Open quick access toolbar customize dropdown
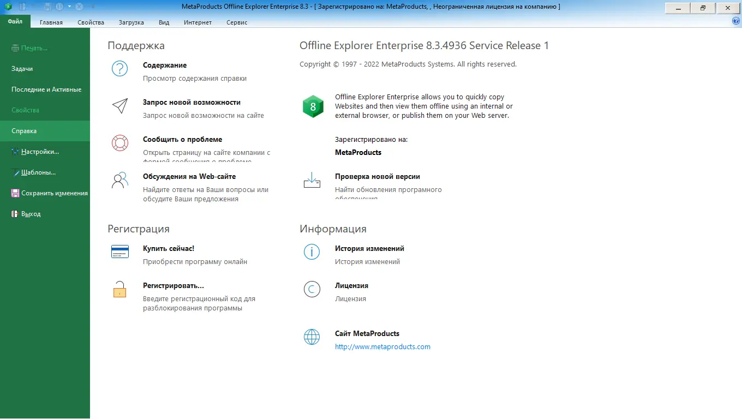The image size is (742, 419). pos(93,7)
